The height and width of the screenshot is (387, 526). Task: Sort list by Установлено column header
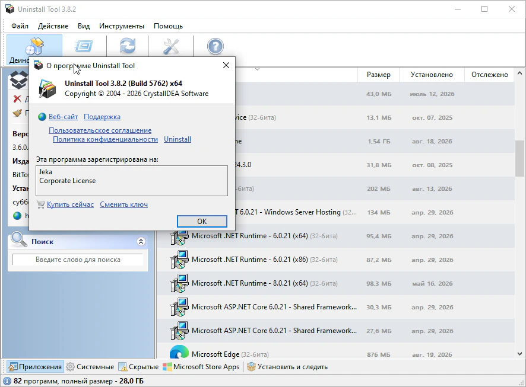[432, 75]
